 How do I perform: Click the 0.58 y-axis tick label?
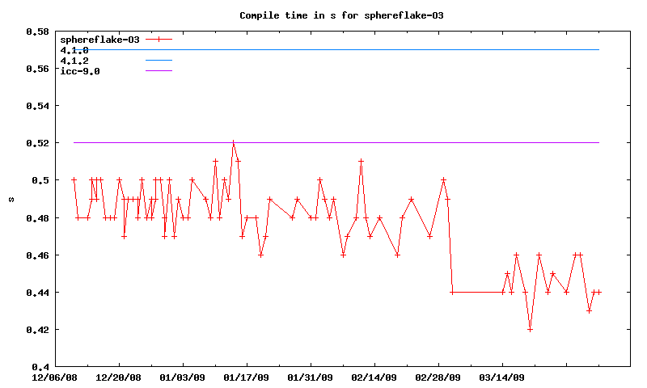(36, 32)
